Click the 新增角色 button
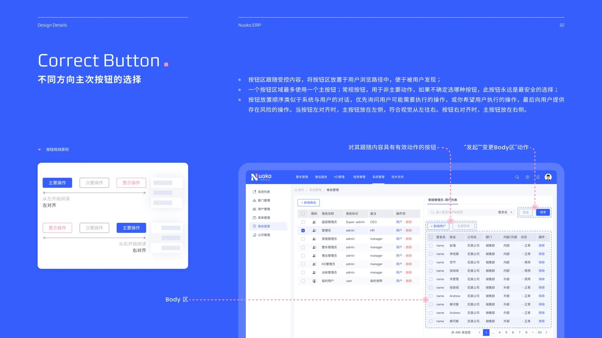602x338 pixels. (x=309, y=203)
